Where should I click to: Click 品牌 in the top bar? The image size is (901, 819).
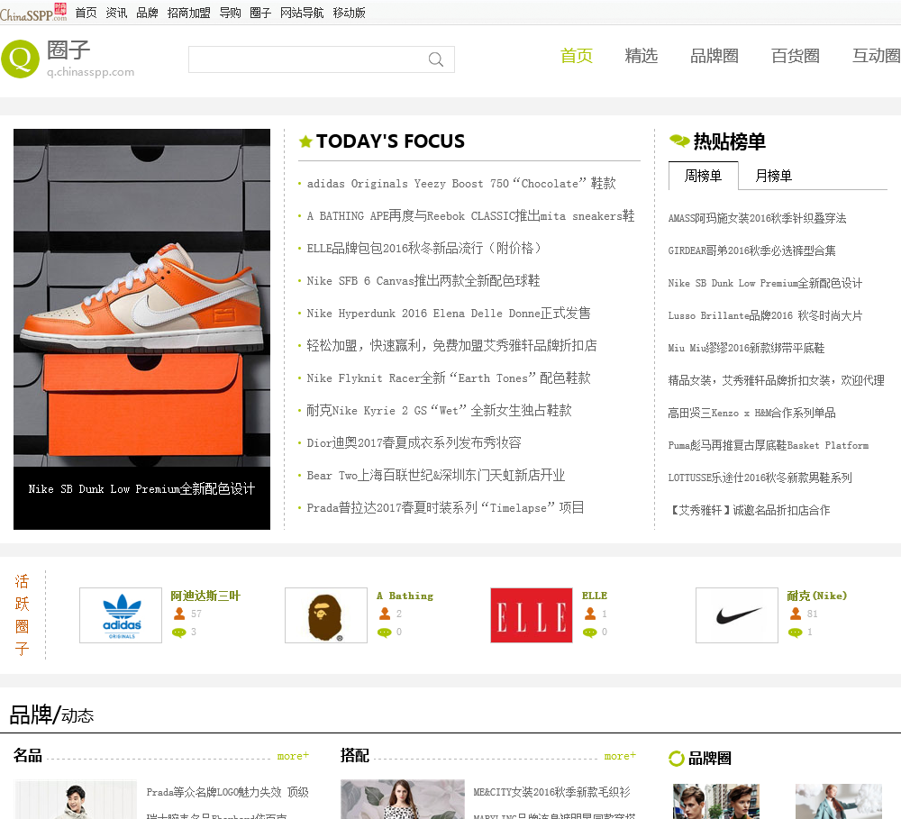coord(147,13)
